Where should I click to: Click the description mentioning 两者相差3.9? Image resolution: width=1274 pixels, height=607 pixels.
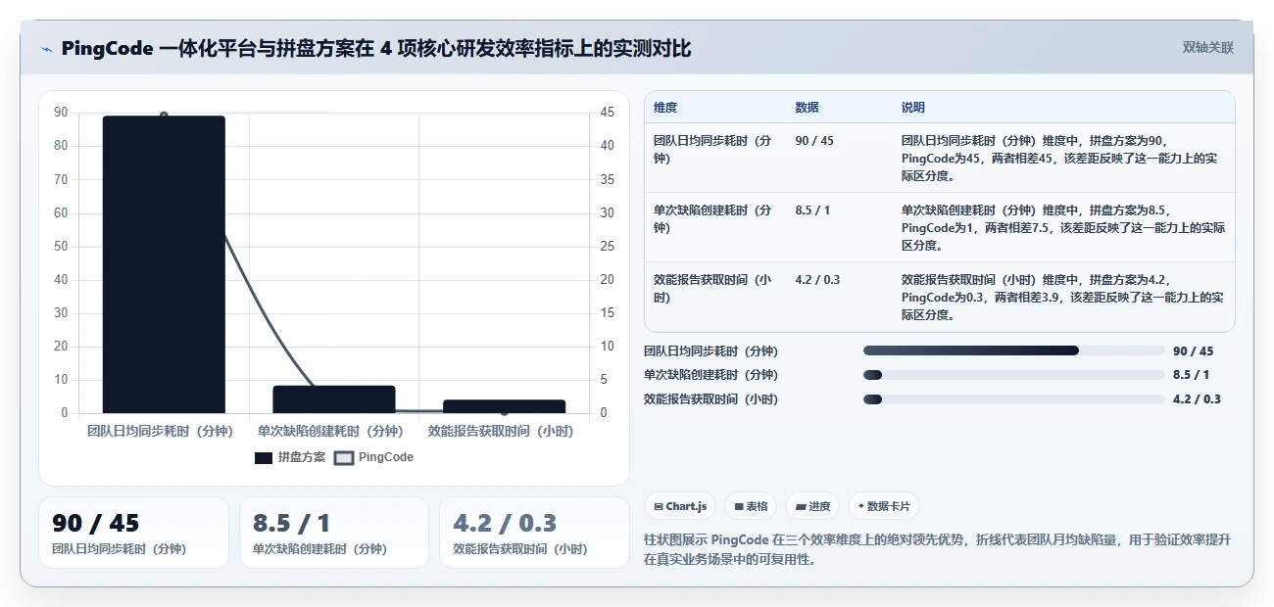[1062, 298]
